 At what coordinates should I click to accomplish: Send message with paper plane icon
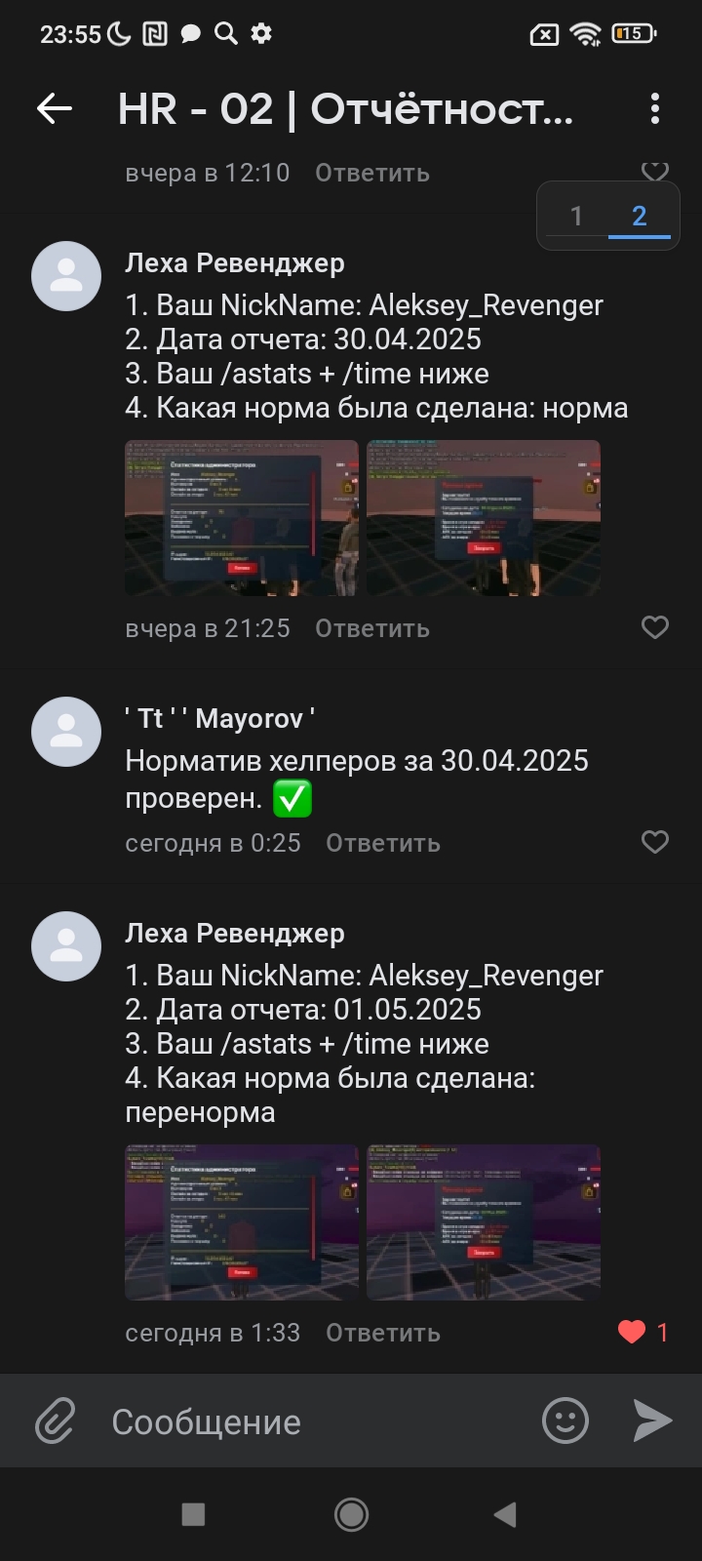coord(652,1421)
